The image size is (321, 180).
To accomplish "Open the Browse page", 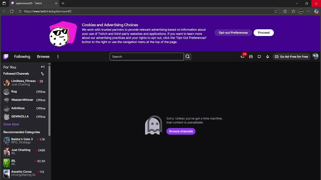I will click(43, 56).
